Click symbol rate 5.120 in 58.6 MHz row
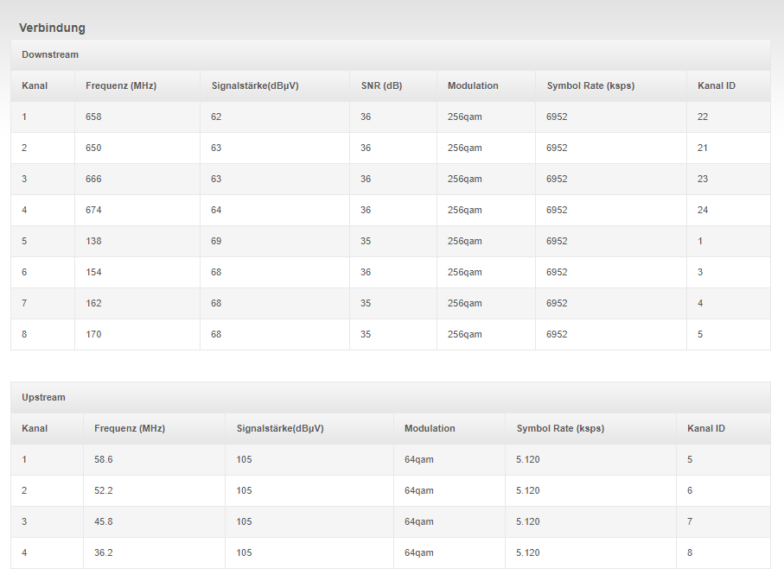This screenshot has width=784, height=587. pyautogui.click(x=528, y=459)
